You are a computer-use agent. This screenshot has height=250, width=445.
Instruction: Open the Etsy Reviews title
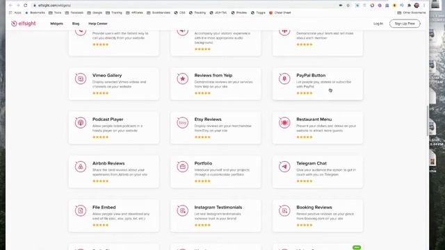click(x=208, y=119)
